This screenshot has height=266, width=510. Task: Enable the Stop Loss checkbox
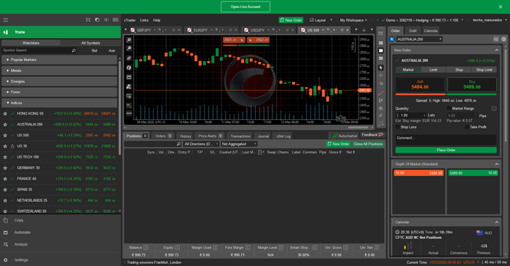click(398, 127)
